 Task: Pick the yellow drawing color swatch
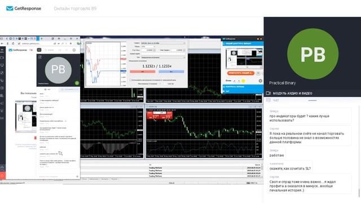tap(243, 81)
